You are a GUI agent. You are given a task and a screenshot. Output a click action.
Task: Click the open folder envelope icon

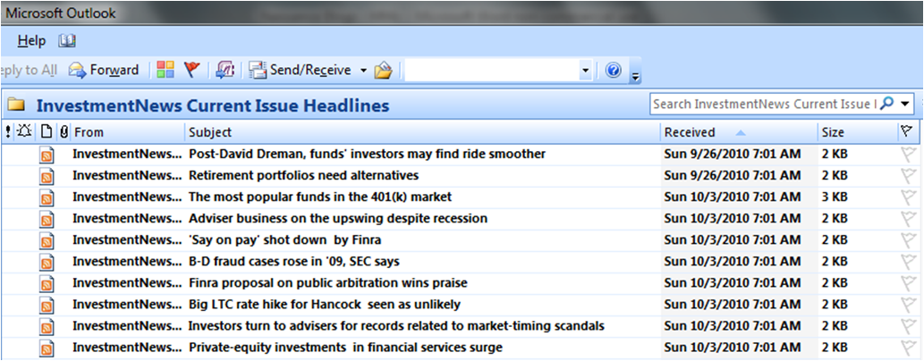tap(383, 70)
